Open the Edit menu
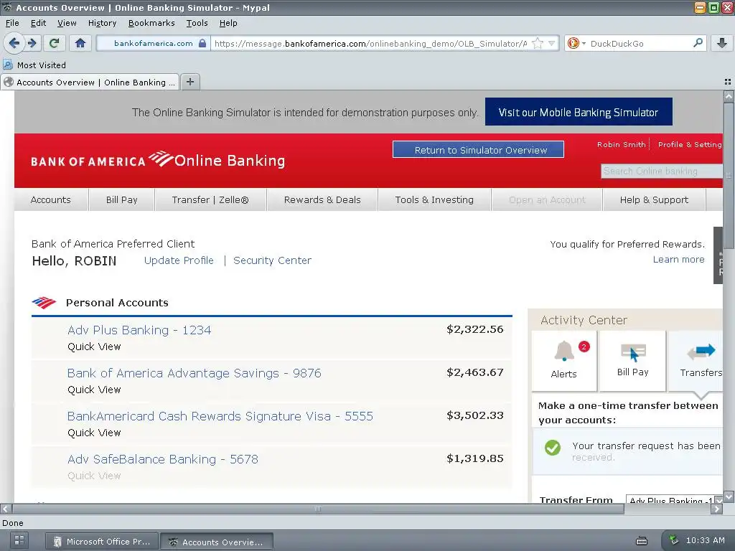 click(x=38, y=23)
